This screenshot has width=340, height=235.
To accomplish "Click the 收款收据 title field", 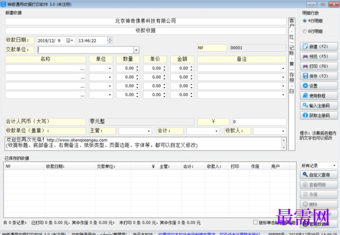I will tap(146, 30).
